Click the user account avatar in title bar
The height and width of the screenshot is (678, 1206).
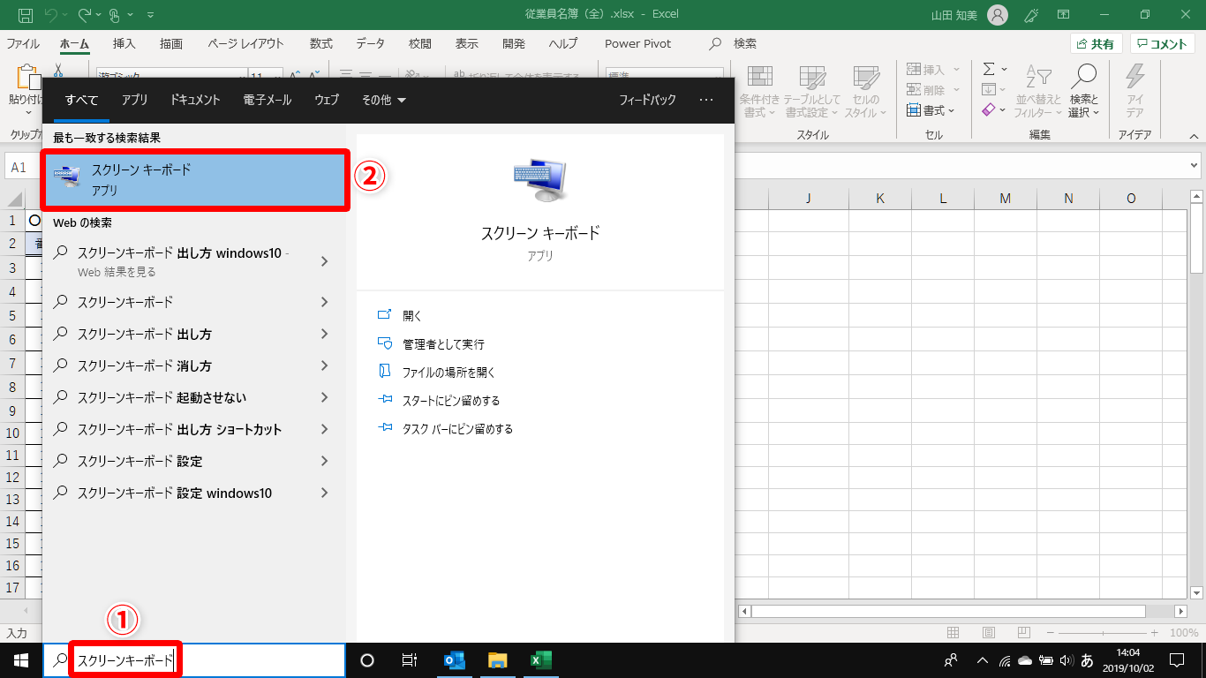point(997,15)
